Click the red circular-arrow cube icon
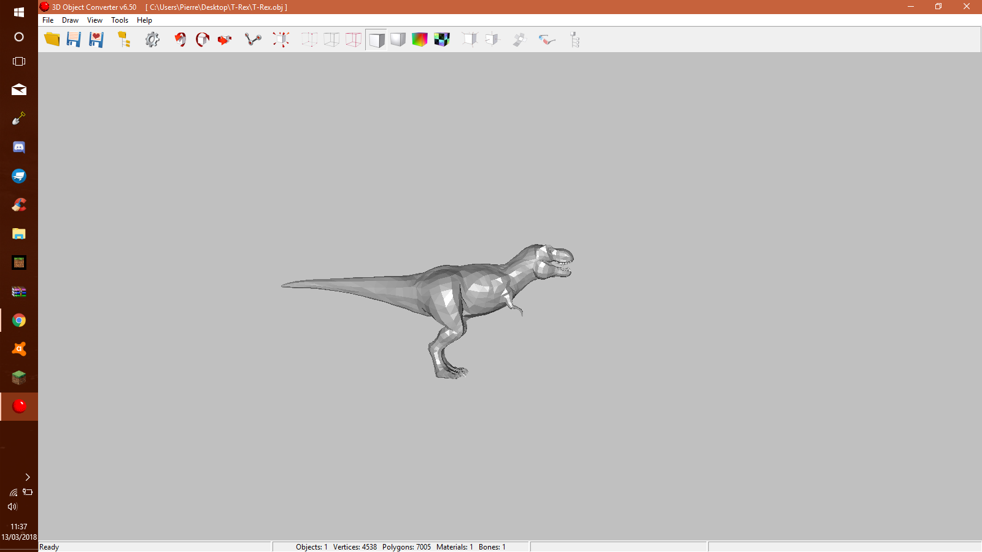This screenshot has width=982, height=552. coord(203,40)
